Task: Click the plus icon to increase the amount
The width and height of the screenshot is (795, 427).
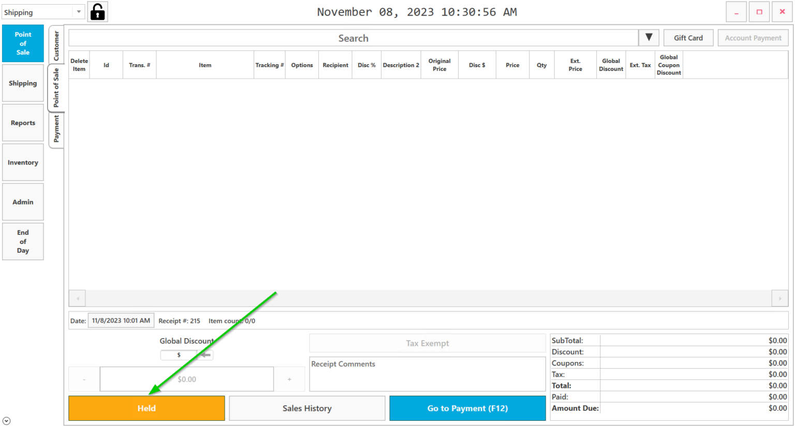Action: [x=290, y=379]
